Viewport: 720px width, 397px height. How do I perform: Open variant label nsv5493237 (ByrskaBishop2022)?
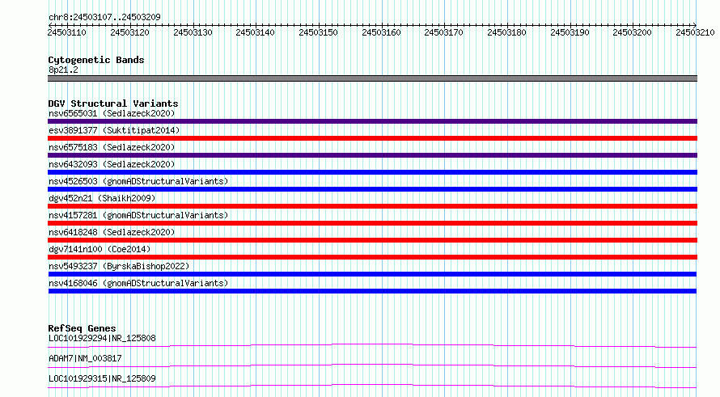coord(119,266)
